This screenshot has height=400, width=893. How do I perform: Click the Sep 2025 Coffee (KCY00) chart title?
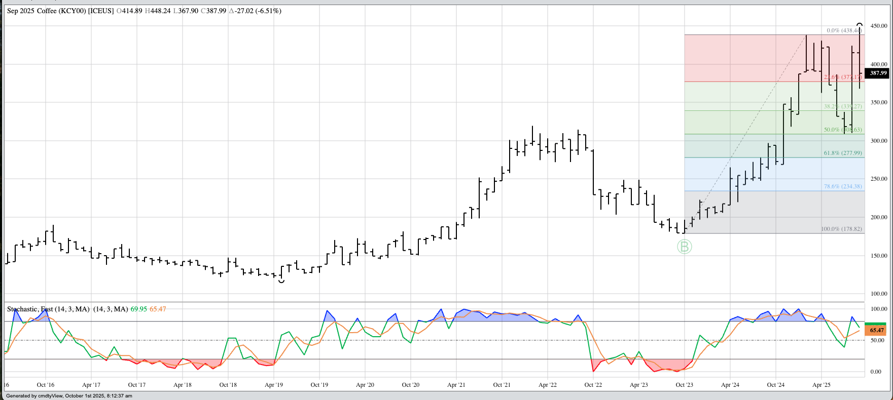(x=60, y=11)
